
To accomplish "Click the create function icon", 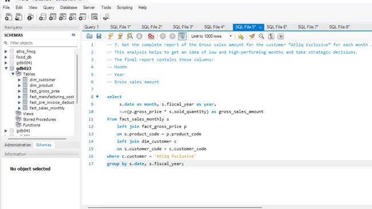I will [82, 17].
